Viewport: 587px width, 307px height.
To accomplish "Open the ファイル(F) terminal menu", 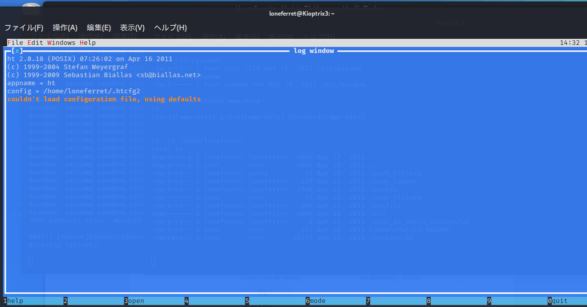I will 24,28.
